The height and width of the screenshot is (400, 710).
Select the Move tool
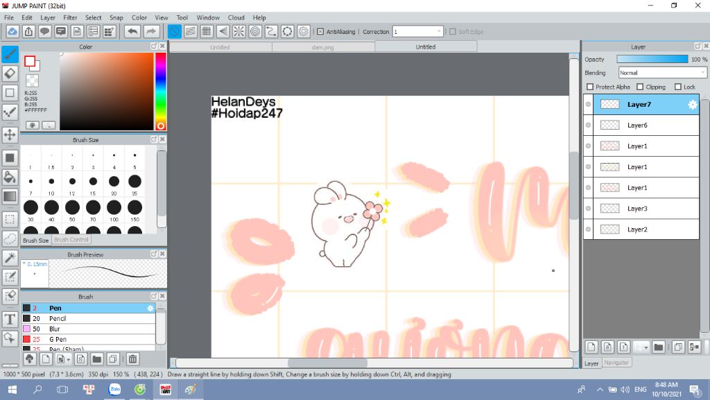(x=10, y=134)
